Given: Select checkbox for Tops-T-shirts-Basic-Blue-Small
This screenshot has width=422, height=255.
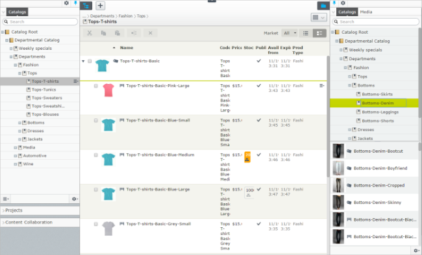Looking at the screenshot, I should (96, 120).
